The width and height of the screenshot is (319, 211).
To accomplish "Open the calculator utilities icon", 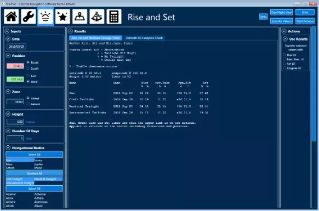I will click(x=114, y=16).
